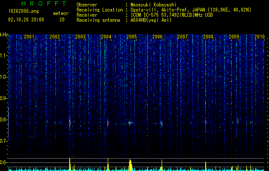Click the meteor count label
This screenshot has width=269, height=171.
click(61, 13)
